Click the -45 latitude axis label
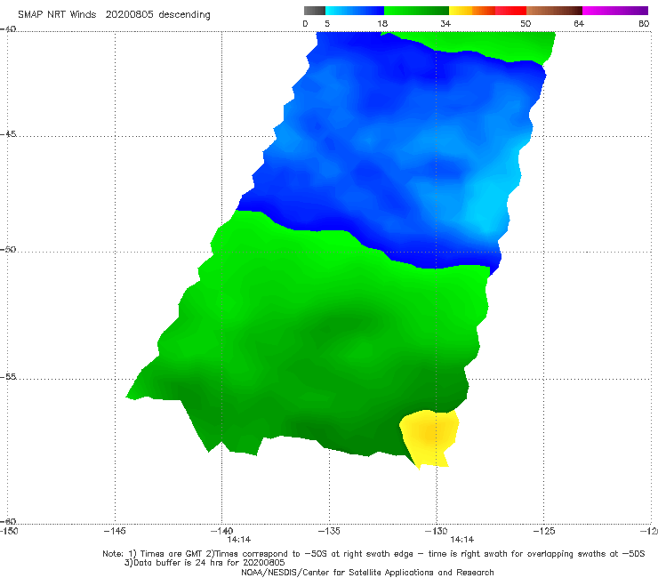This screenshot has width=658, height=578. click(x=8, y=134)
